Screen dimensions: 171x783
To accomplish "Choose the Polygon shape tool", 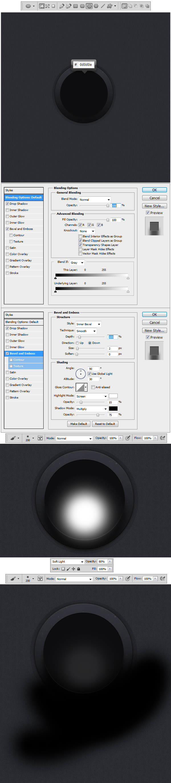I will (x=96, y=6).
